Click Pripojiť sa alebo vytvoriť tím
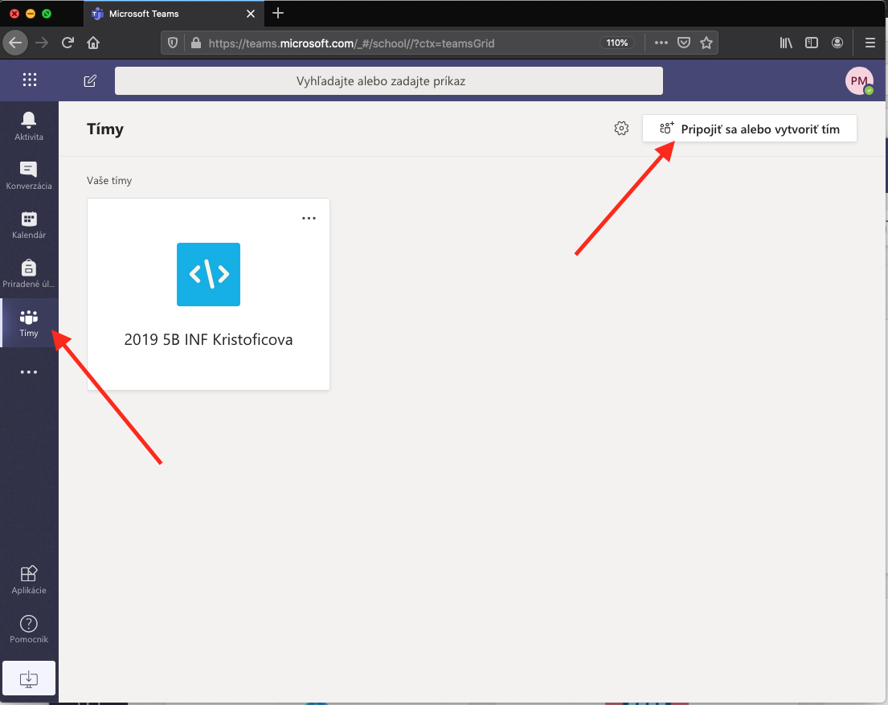The image size is (888, 705). click(749, 129)
